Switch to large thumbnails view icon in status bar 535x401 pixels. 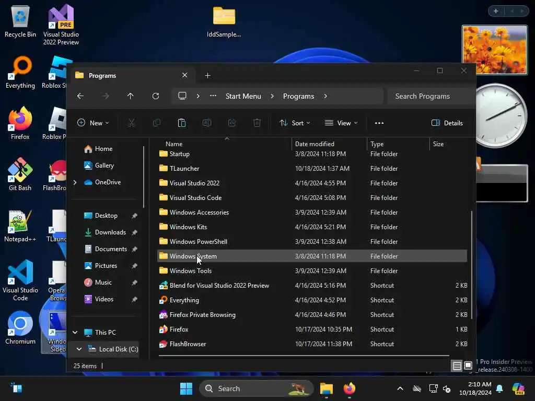[468, 365]
